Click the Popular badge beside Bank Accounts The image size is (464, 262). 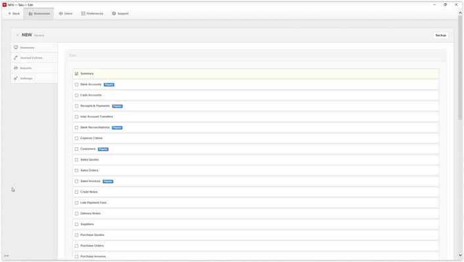point(109,84)
